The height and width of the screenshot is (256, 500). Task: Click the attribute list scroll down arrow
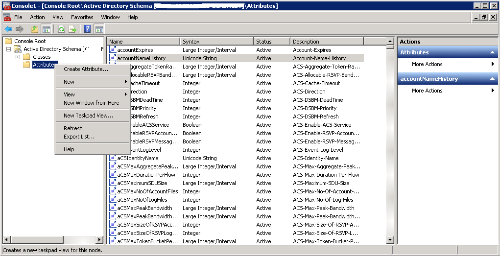390,240
